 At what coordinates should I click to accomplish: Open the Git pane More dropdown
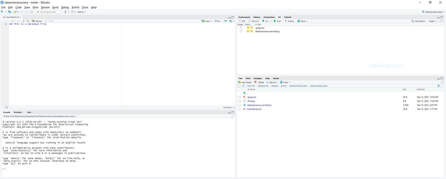coord(302,21)
